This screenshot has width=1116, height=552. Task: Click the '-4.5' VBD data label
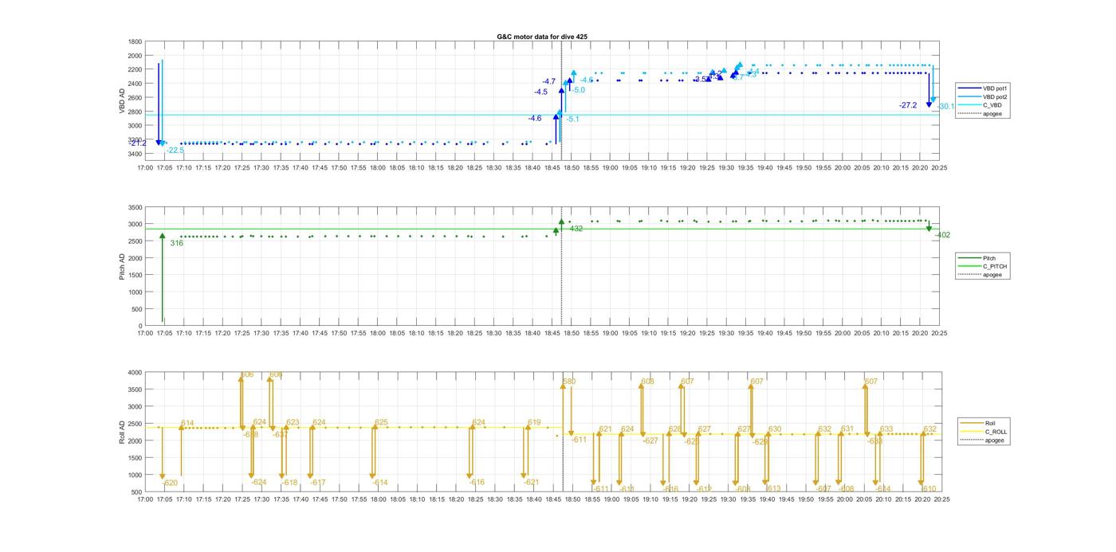[x=540, y=92]
